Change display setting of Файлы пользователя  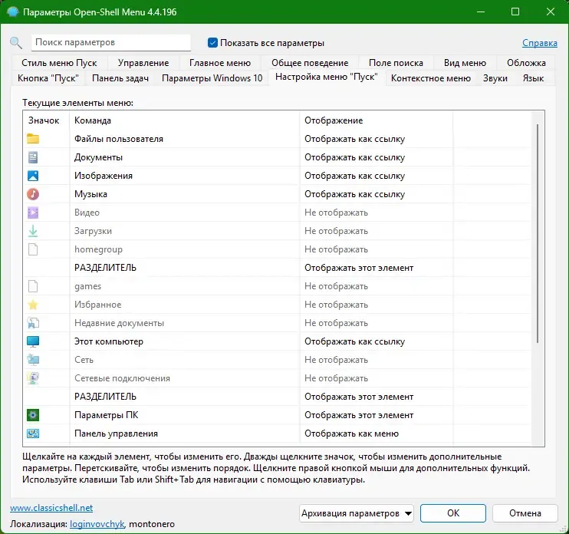(354, 139)
